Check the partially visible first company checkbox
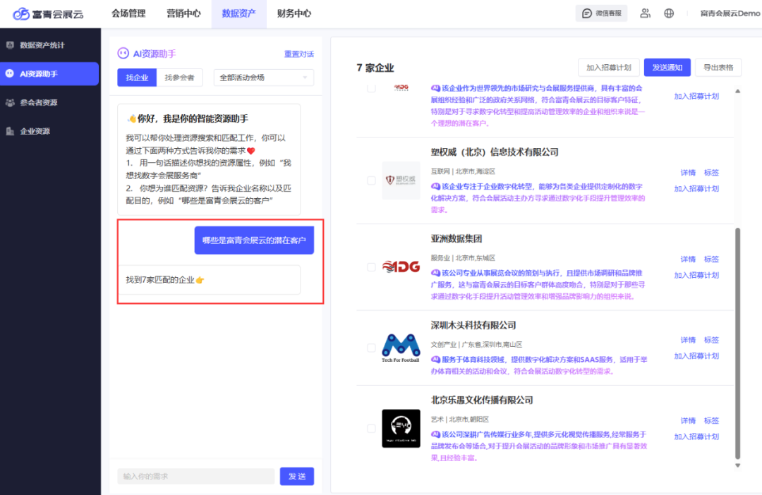 (x=371, y=88)
